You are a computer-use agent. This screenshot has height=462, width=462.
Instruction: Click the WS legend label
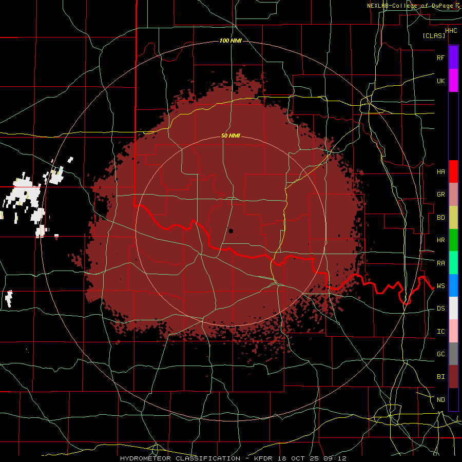click(x=440, y=286)
